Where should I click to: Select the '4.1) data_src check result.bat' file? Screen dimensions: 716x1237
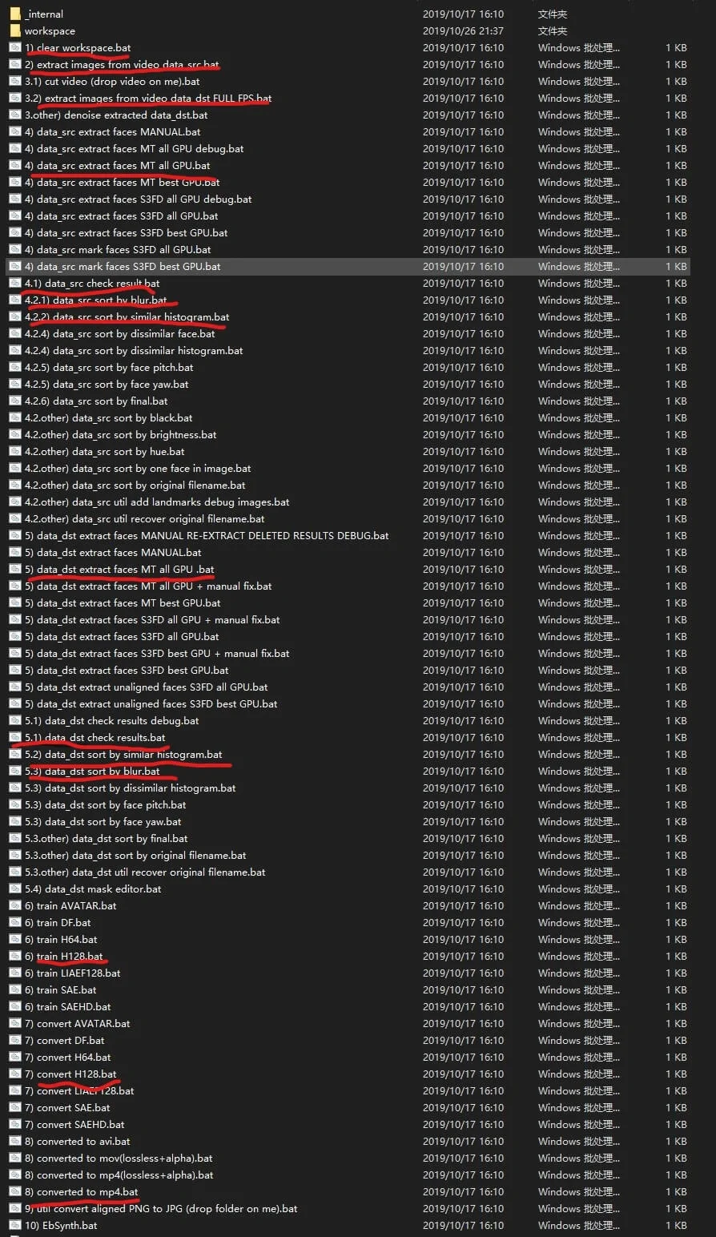[92, 284]
